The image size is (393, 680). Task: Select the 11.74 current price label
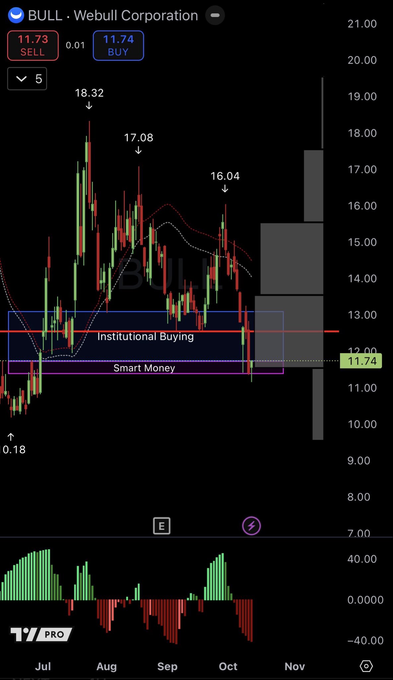coord(361,361)
